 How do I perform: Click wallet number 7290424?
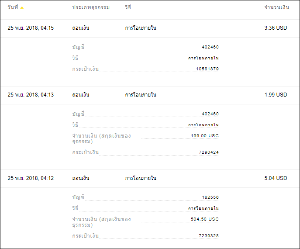coord(209,152)
